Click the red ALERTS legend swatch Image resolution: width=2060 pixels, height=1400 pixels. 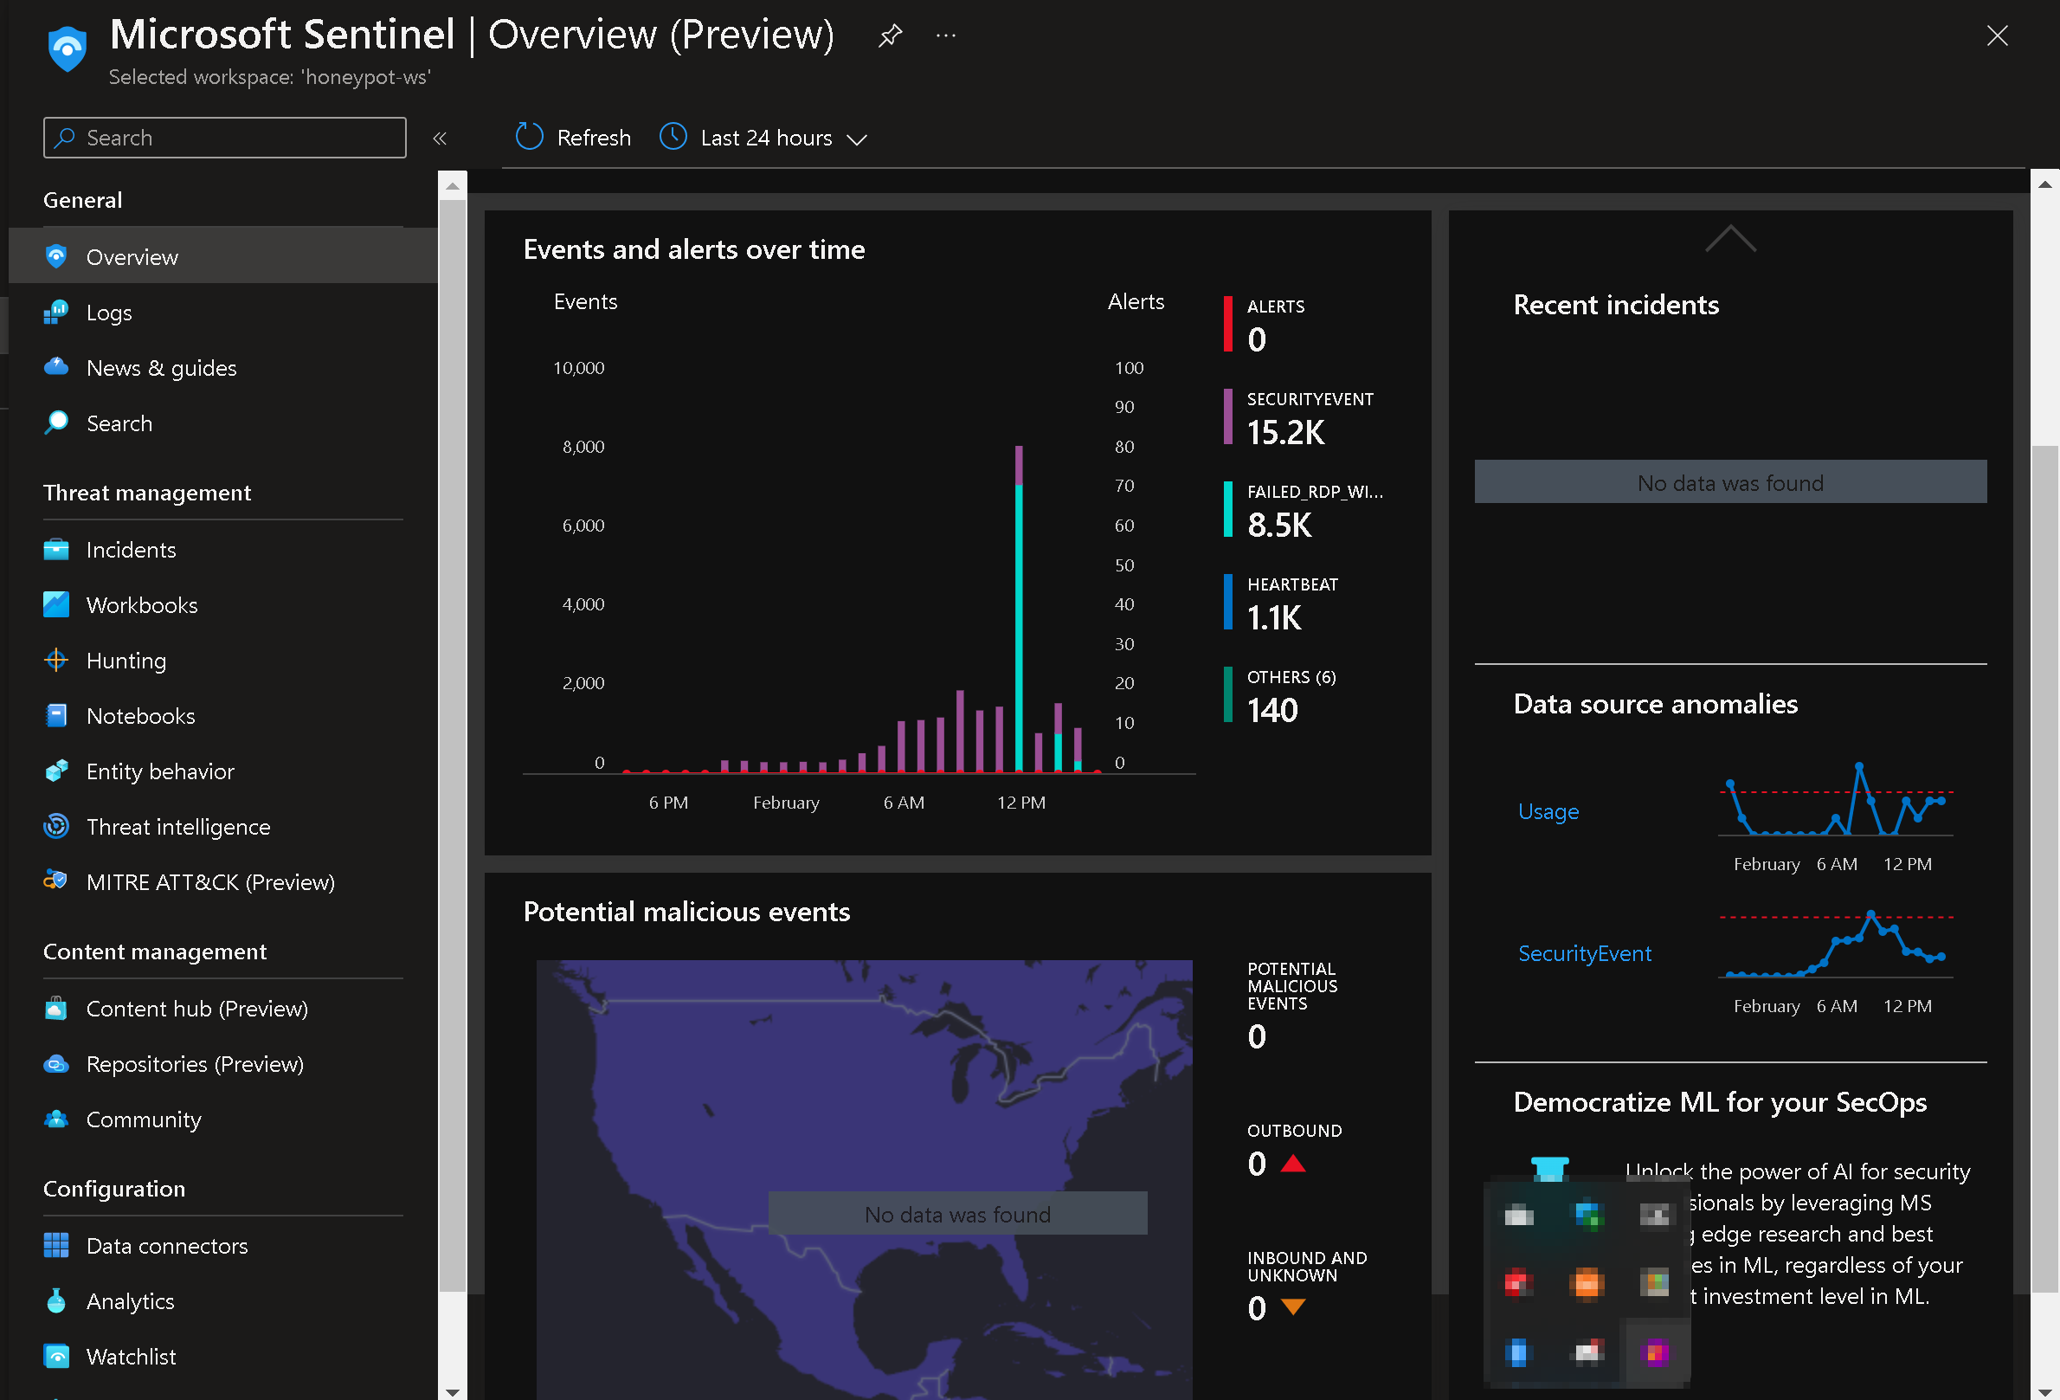click(1227, 324)
